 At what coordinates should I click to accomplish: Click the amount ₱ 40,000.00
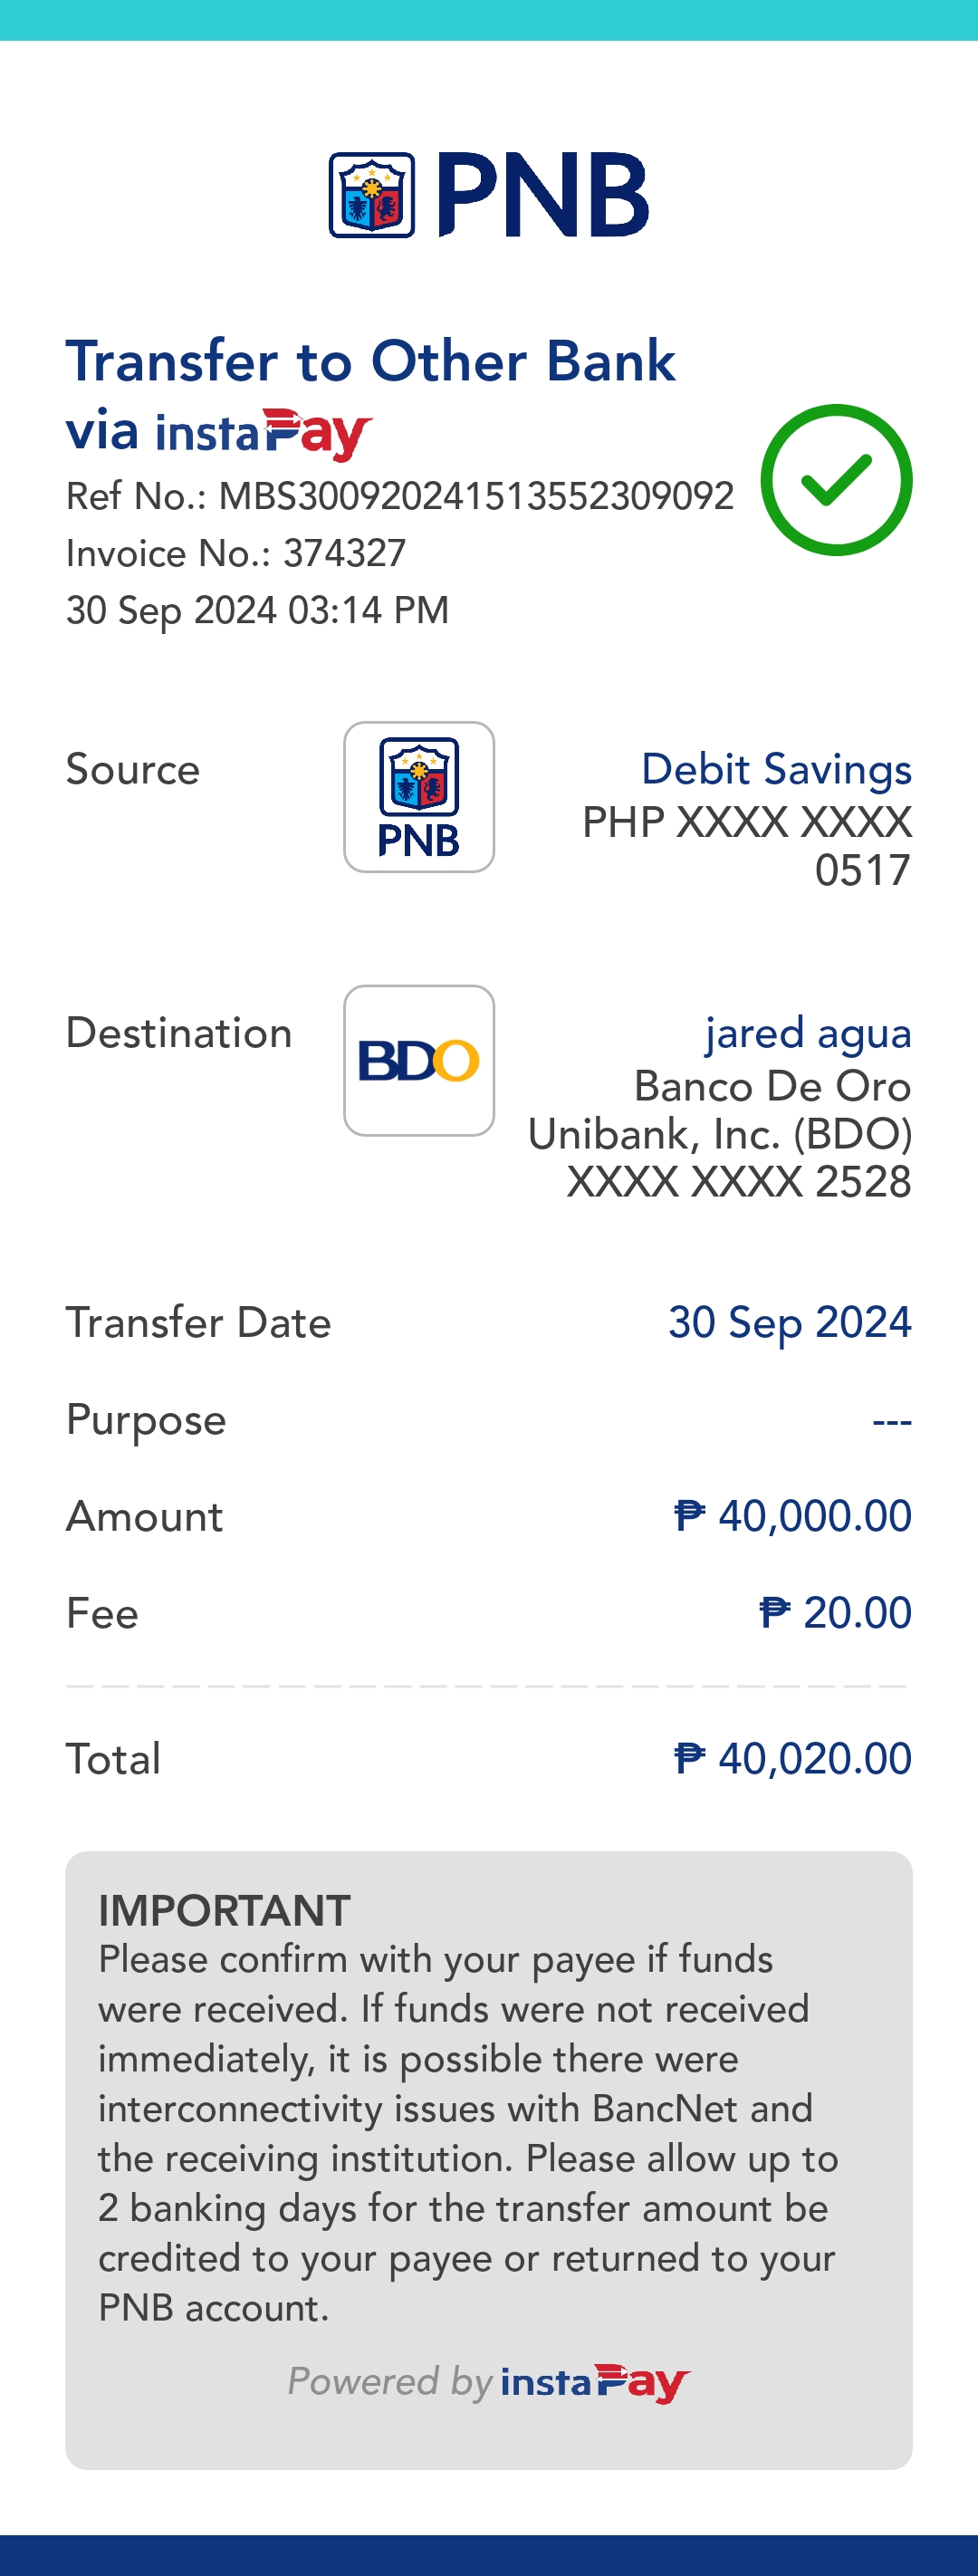click(792, 1517)
